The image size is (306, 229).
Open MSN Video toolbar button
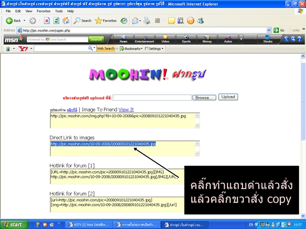coord(165,39)
